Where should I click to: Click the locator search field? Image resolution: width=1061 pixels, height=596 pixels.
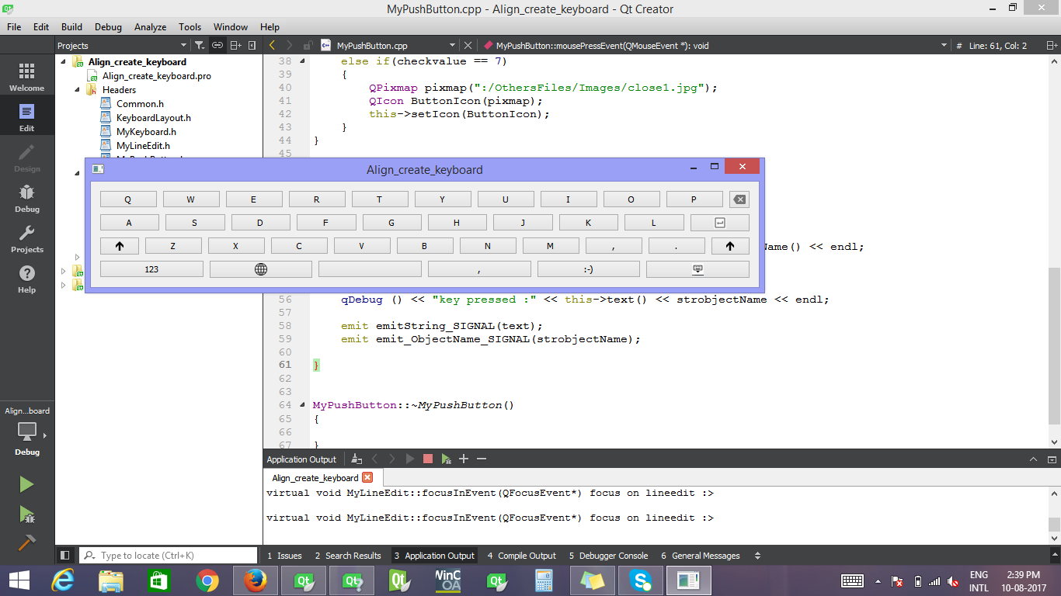169,556
